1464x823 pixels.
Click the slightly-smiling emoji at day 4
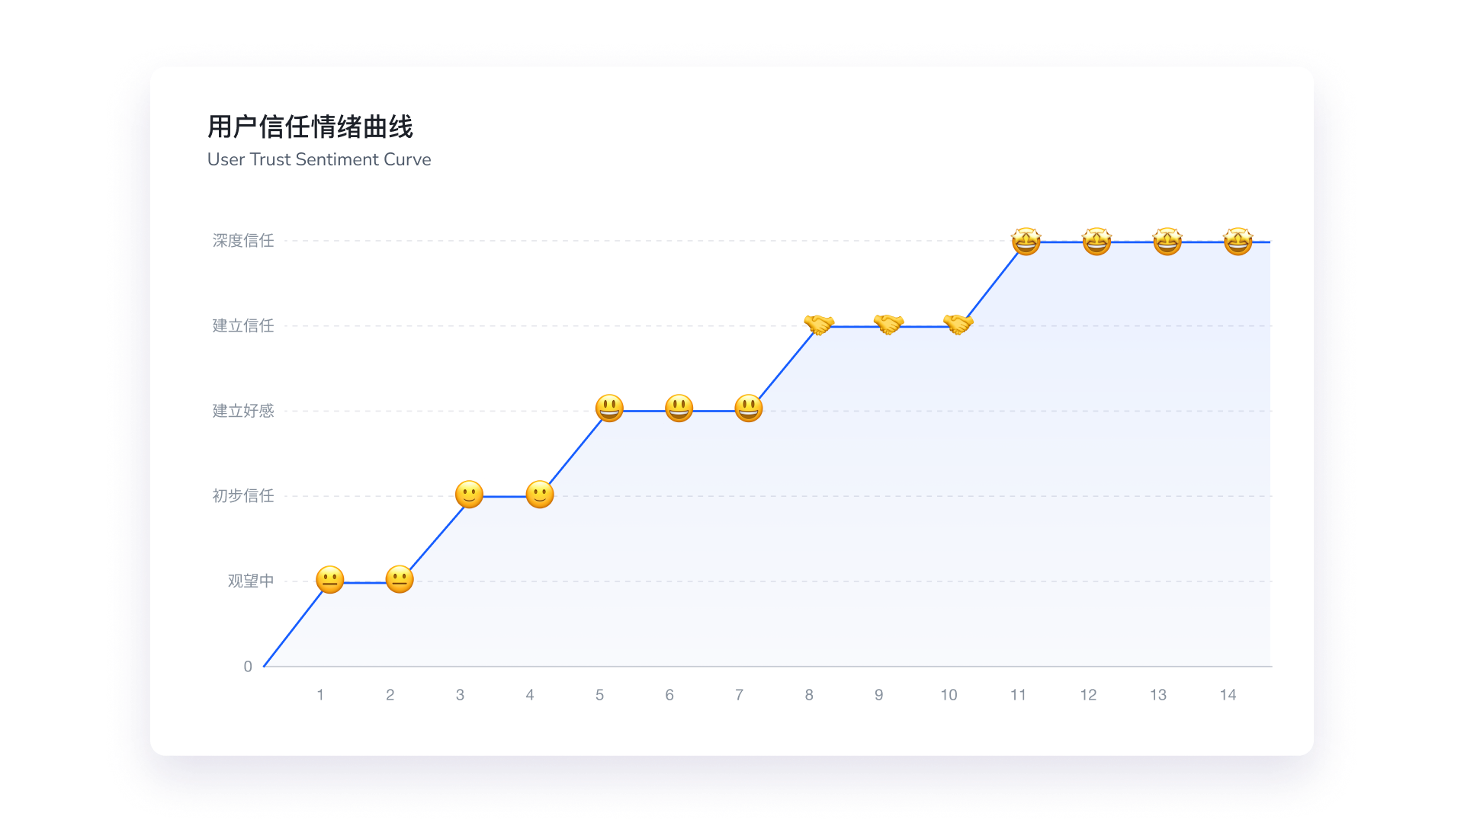[538, 495]
